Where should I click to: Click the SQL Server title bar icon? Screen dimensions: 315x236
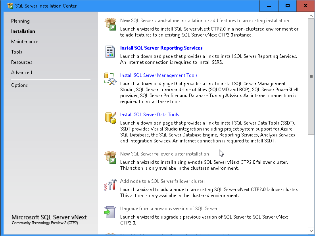pos(10,6)
